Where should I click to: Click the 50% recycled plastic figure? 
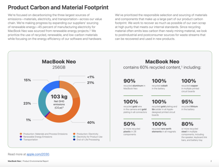point(130,123)
